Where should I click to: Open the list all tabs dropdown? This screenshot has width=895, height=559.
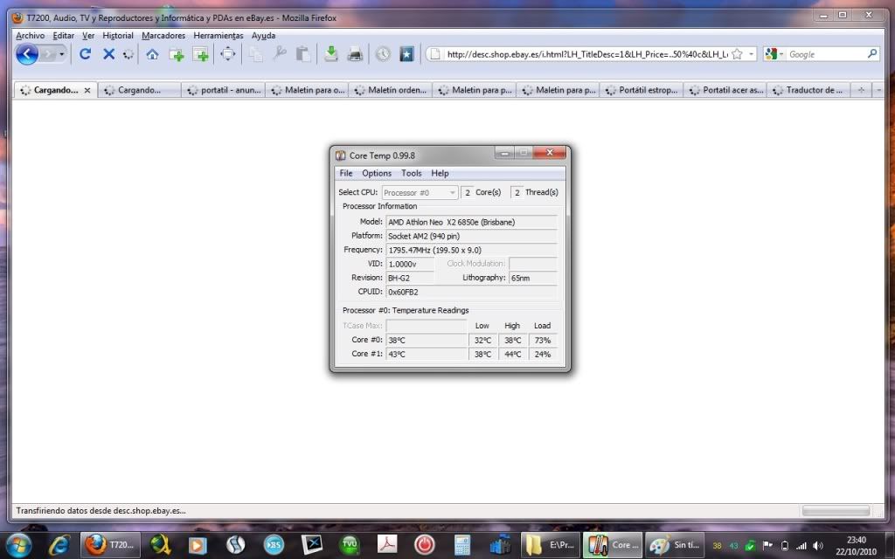[879, 90]
